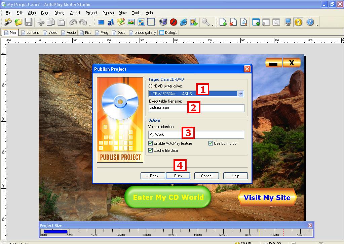This screenshot has width=344, height=244.
Task: Click the Save project floppy disk icon
Action: tap(29, 22)
